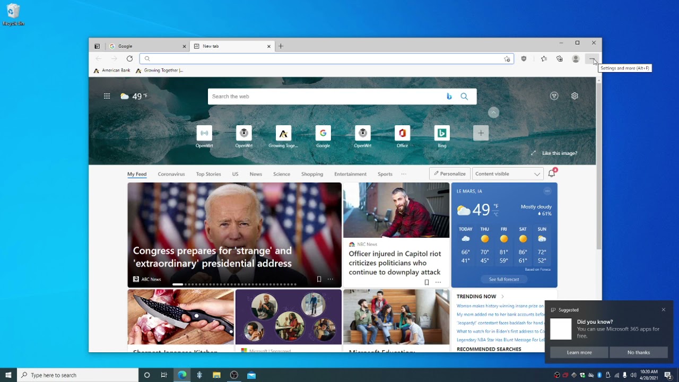This screenshot has width=679, height=382.
Task: Click the Bing search magnifier icon
Action: pyautogui.click(x=464, y=96)
